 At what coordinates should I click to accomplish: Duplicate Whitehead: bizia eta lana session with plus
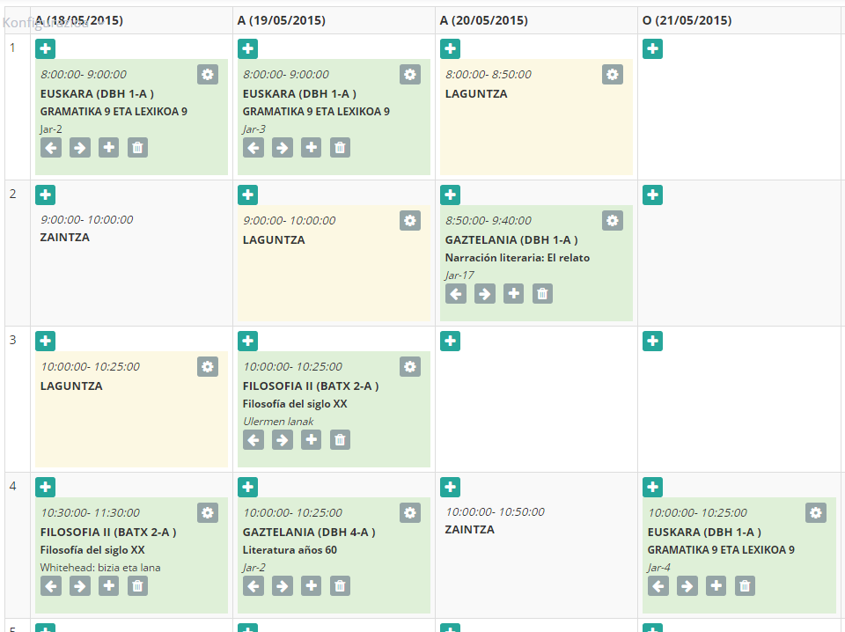pos(108,585)
